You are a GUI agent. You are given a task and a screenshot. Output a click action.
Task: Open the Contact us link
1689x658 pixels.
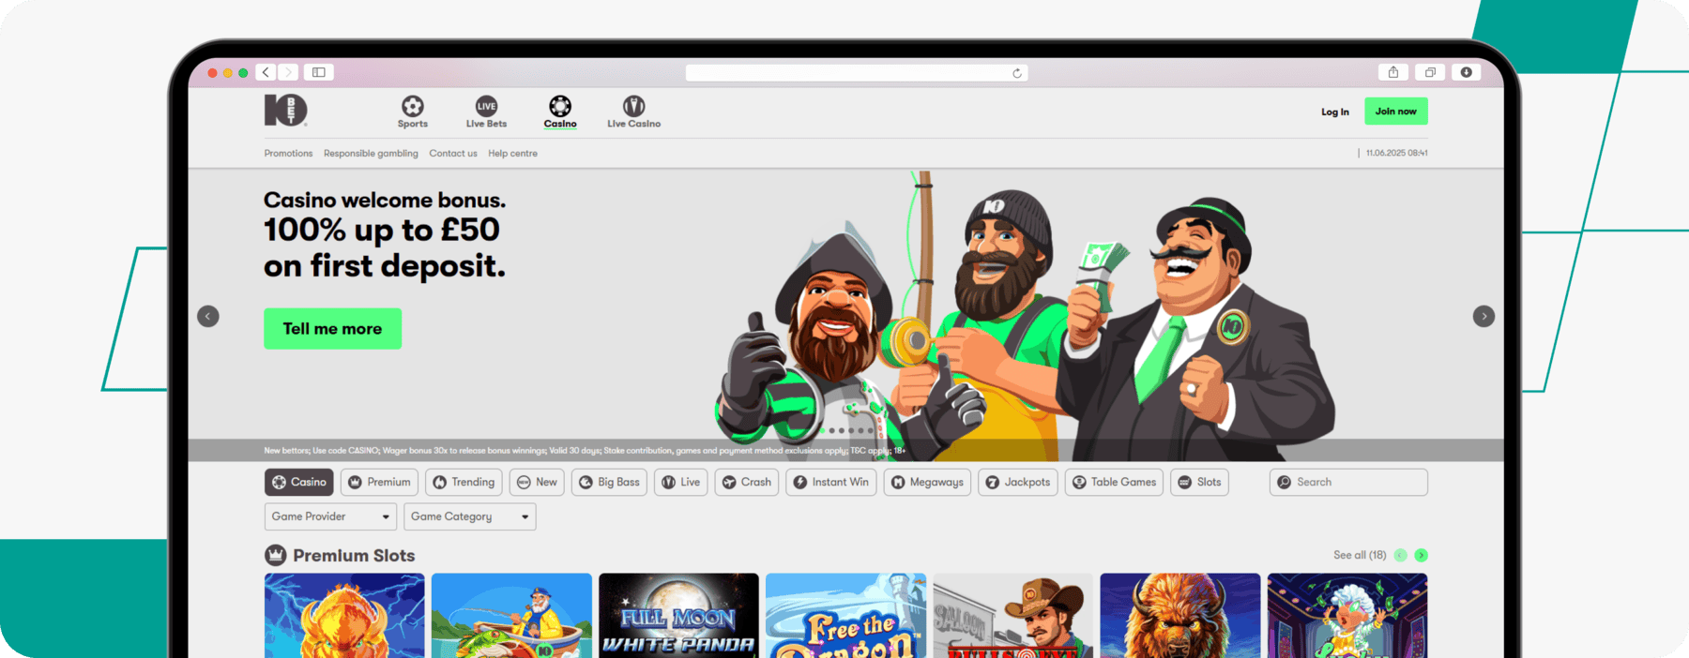[x=453, y=153]
